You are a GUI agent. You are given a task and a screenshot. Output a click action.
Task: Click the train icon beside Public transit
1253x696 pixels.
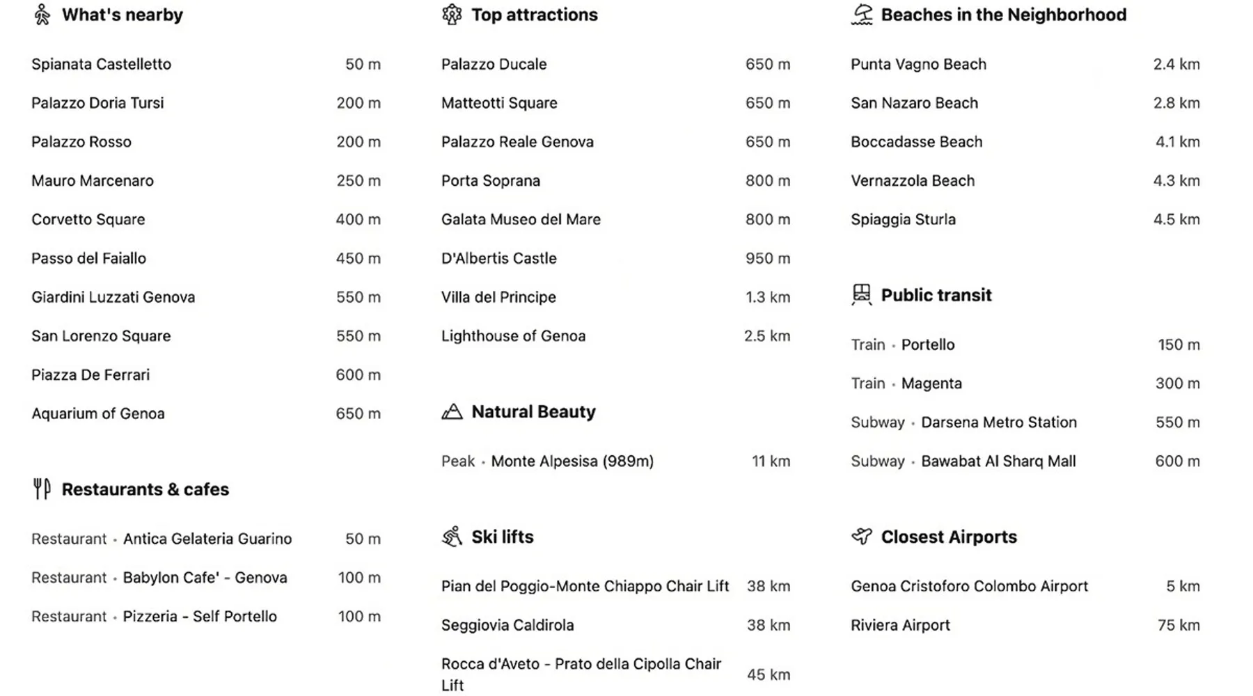(x=862, y=294)
